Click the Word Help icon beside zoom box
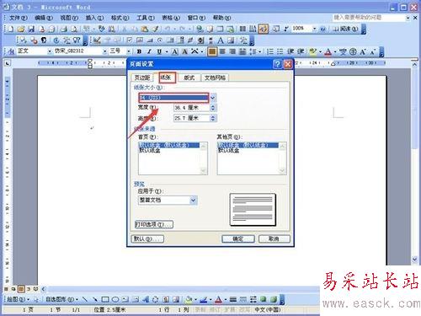This screenshot has width=421, height=316. (322, 29)
